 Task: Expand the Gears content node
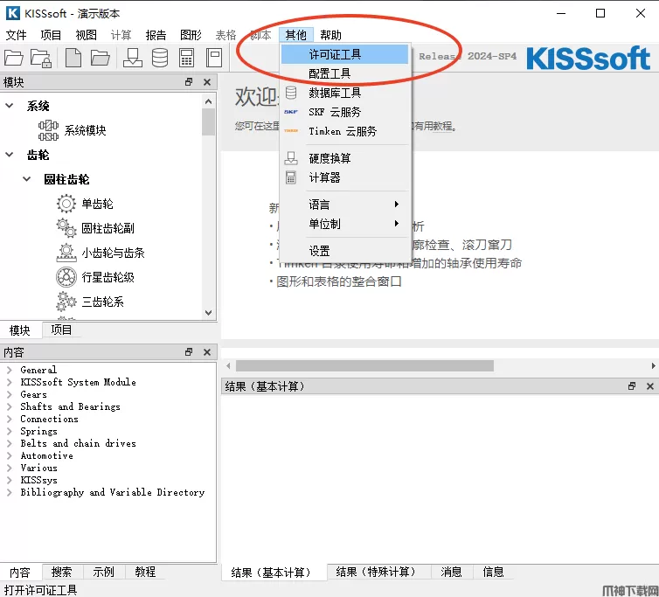10,394
